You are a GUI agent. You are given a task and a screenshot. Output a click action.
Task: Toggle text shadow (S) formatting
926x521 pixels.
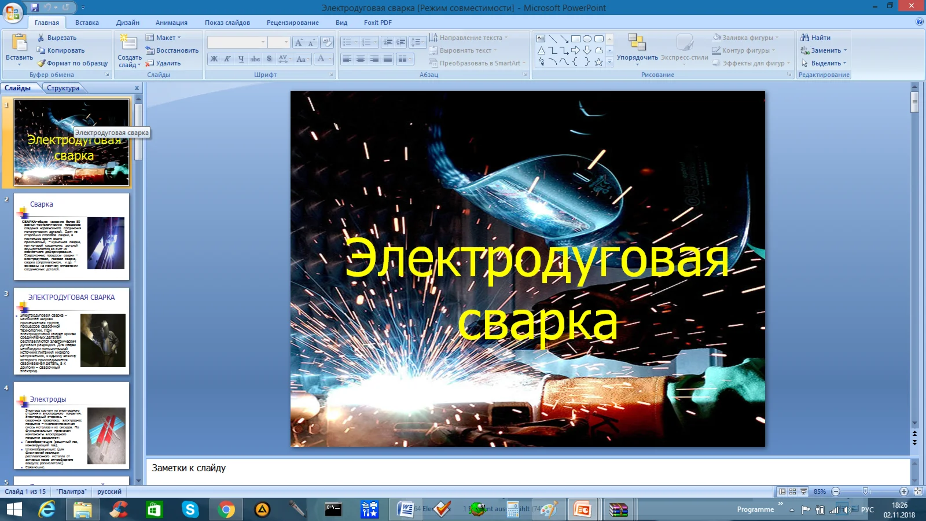click(x=269, y=58)
